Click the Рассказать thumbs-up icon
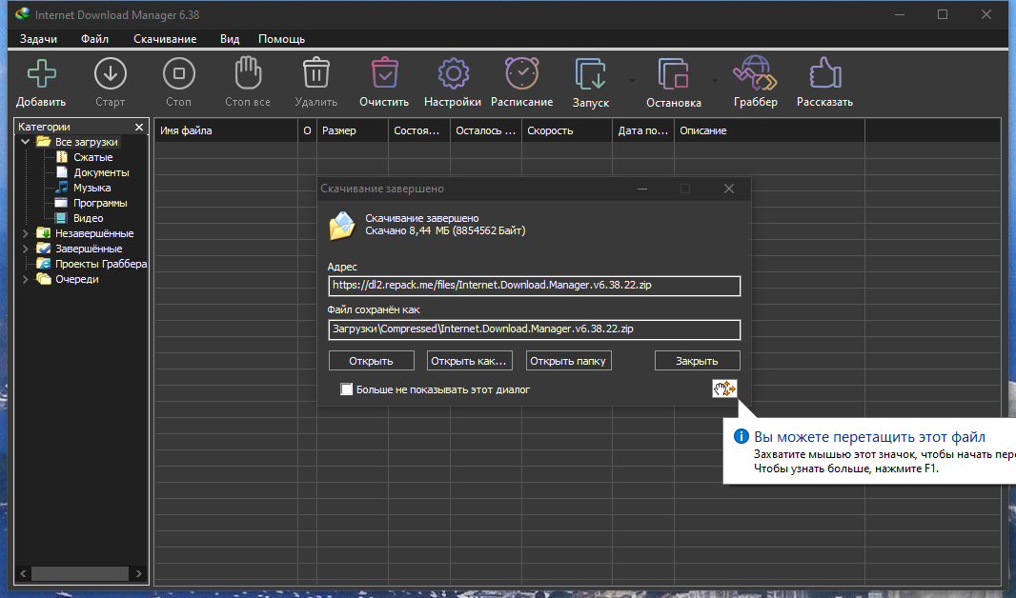Viewport: 1016px width, 598px height. click(824, 74)
